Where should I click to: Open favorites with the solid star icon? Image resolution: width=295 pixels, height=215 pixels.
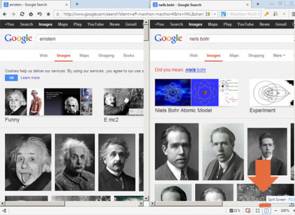click(x=48, y=14)
